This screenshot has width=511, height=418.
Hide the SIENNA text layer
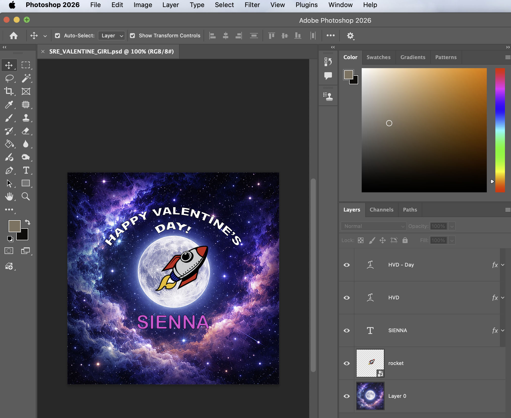coord(347,330)
